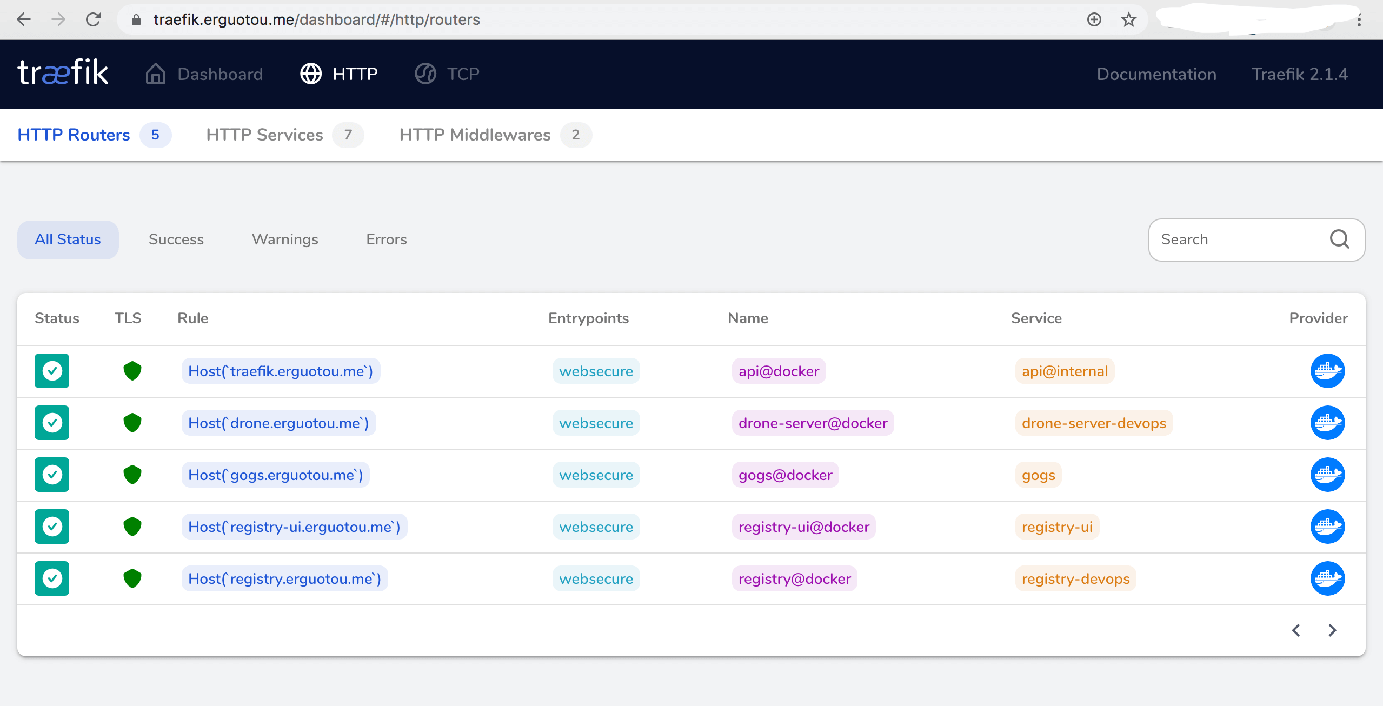Click the gogs service tag

pyautogui.click(x=1038, y=475)
